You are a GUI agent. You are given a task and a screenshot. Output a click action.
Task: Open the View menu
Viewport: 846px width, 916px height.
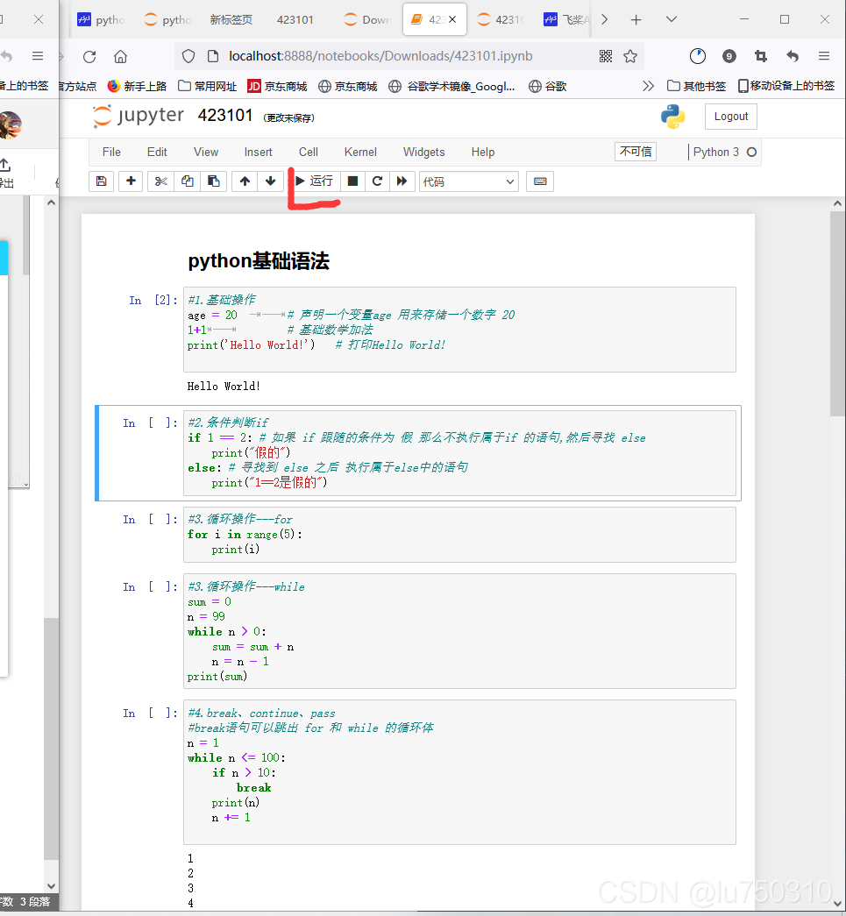coord(206,152)
